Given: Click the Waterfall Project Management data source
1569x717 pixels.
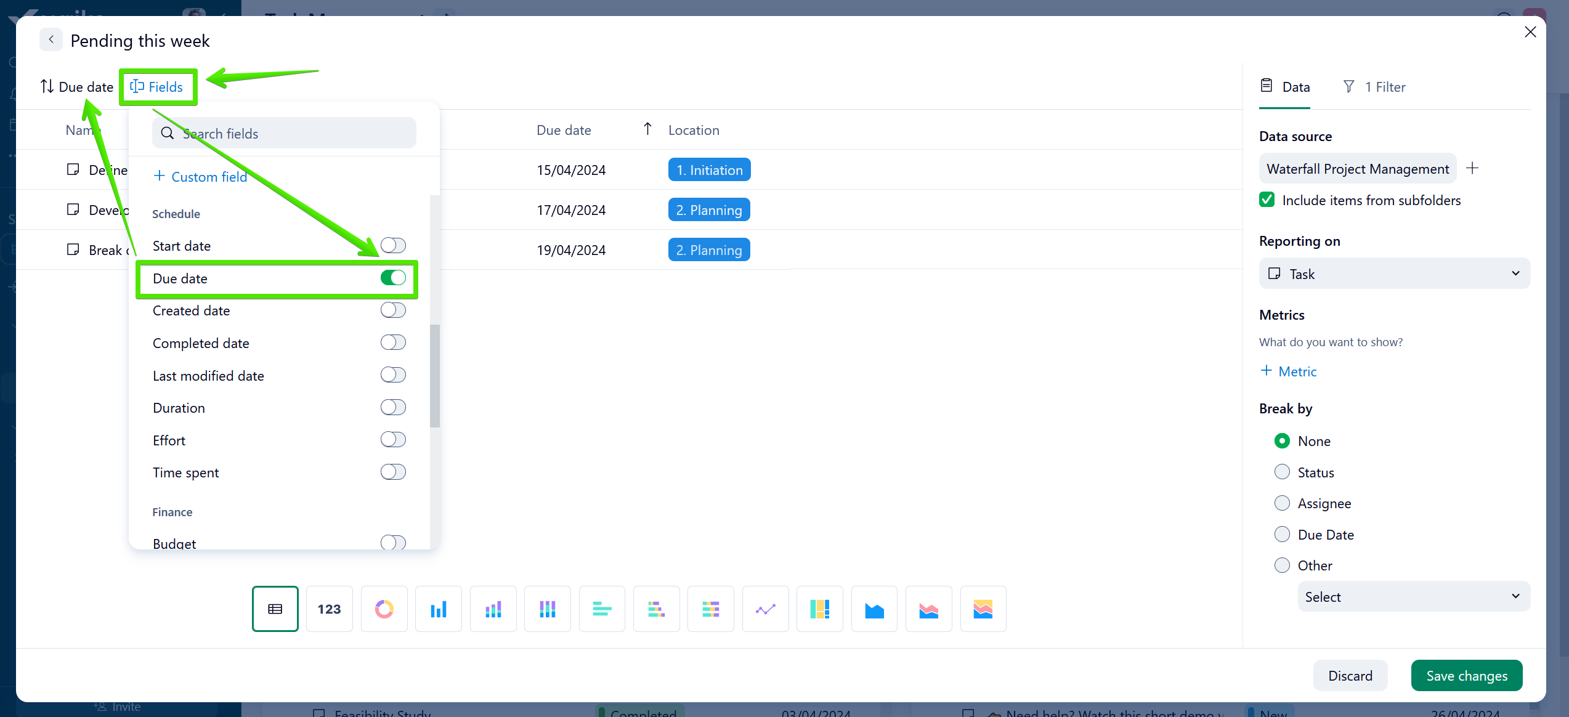Looking at the screenshot, I should (x=1358, y=168).
